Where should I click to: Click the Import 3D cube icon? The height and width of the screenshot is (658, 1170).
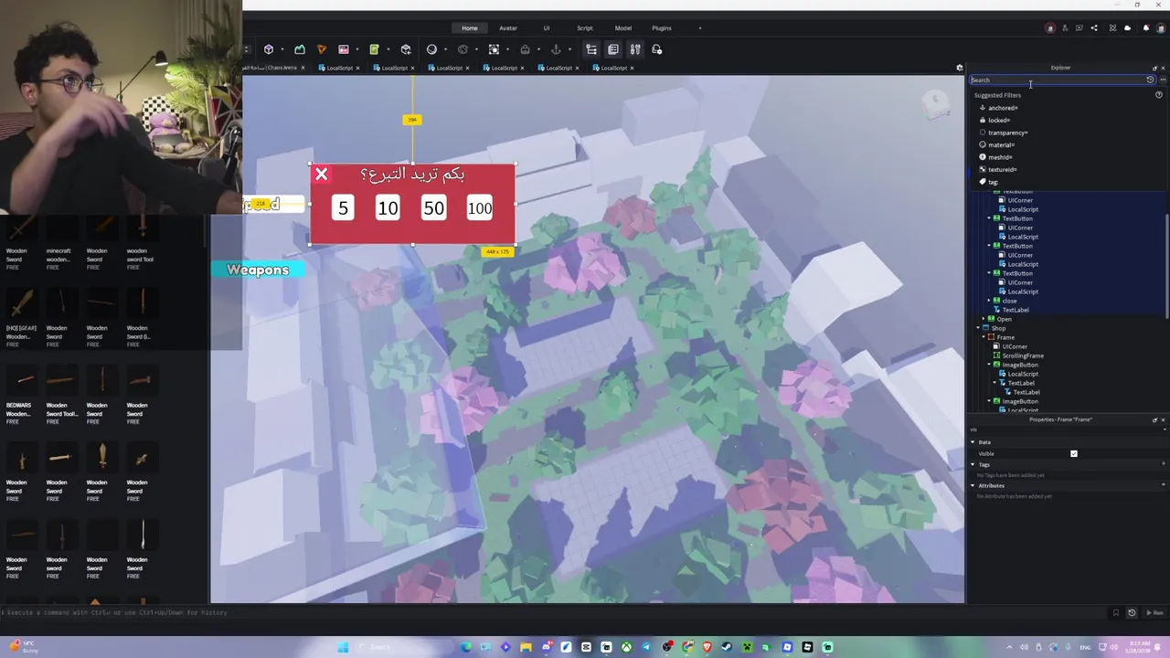(406, 49)
